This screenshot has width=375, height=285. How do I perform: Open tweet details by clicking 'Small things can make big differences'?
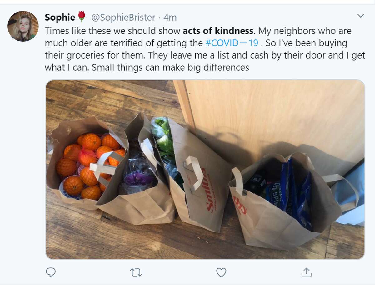[x=171, y=67]
